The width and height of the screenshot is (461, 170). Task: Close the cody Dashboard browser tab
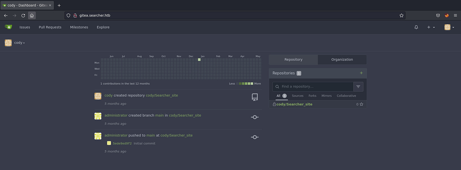pyautogui.click(x=50, y=5)
